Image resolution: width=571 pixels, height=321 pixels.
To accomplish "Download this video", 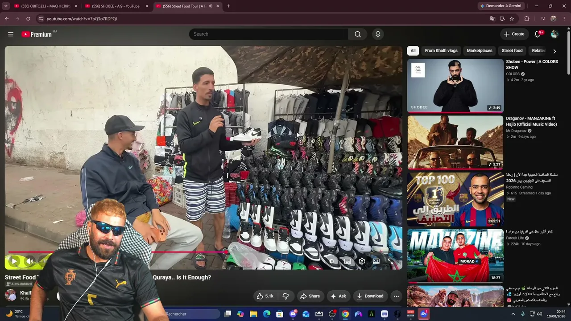I will (x=370, y=296).
